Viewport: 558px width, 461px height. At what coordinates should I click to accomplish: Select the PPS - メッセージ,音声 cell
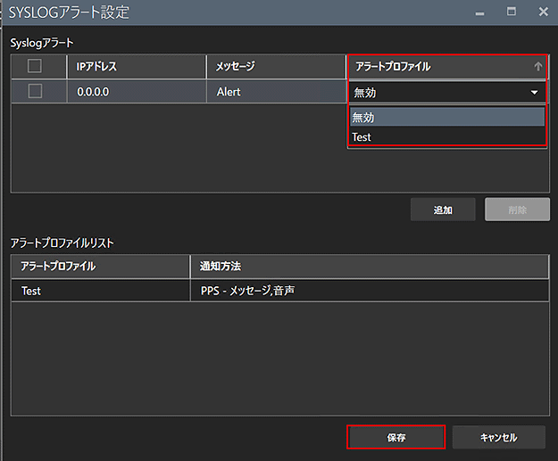pos(369,290)
